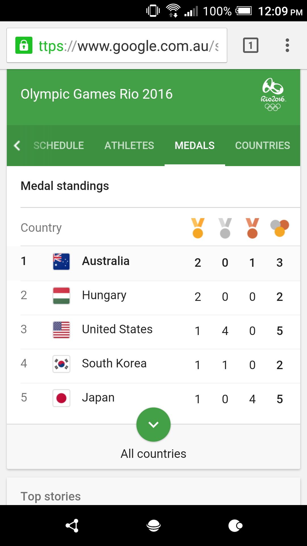Image resolution: width=307 pixels, height=546 pixels.
Task: Switch to the Athletes tab
Action: [129, 146]
